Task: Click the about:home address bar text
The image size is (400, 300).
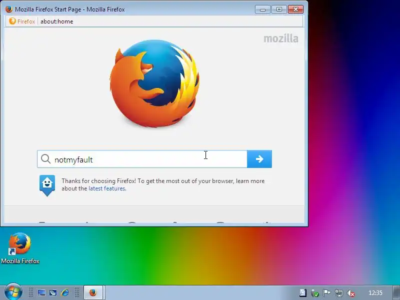Action: (x=56, y=21)
